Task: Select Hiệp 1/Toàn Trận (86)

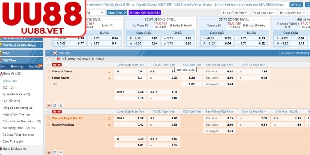Action: (x=16, y=114)
